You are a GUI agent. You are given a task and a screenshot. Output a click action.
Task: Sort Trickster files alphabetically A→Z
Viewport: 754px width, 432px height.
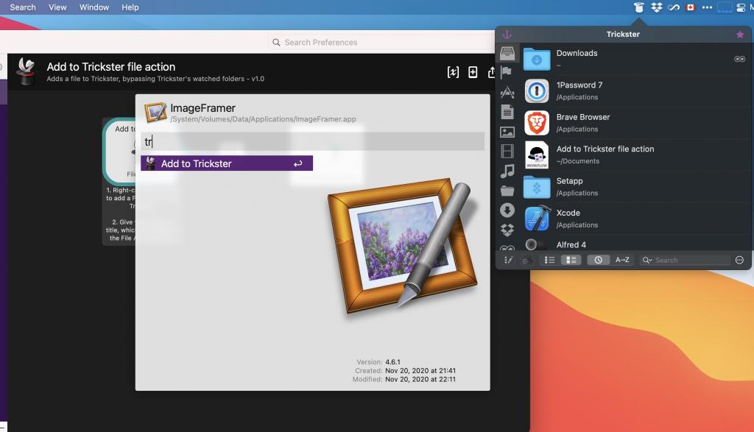[622, 260]
